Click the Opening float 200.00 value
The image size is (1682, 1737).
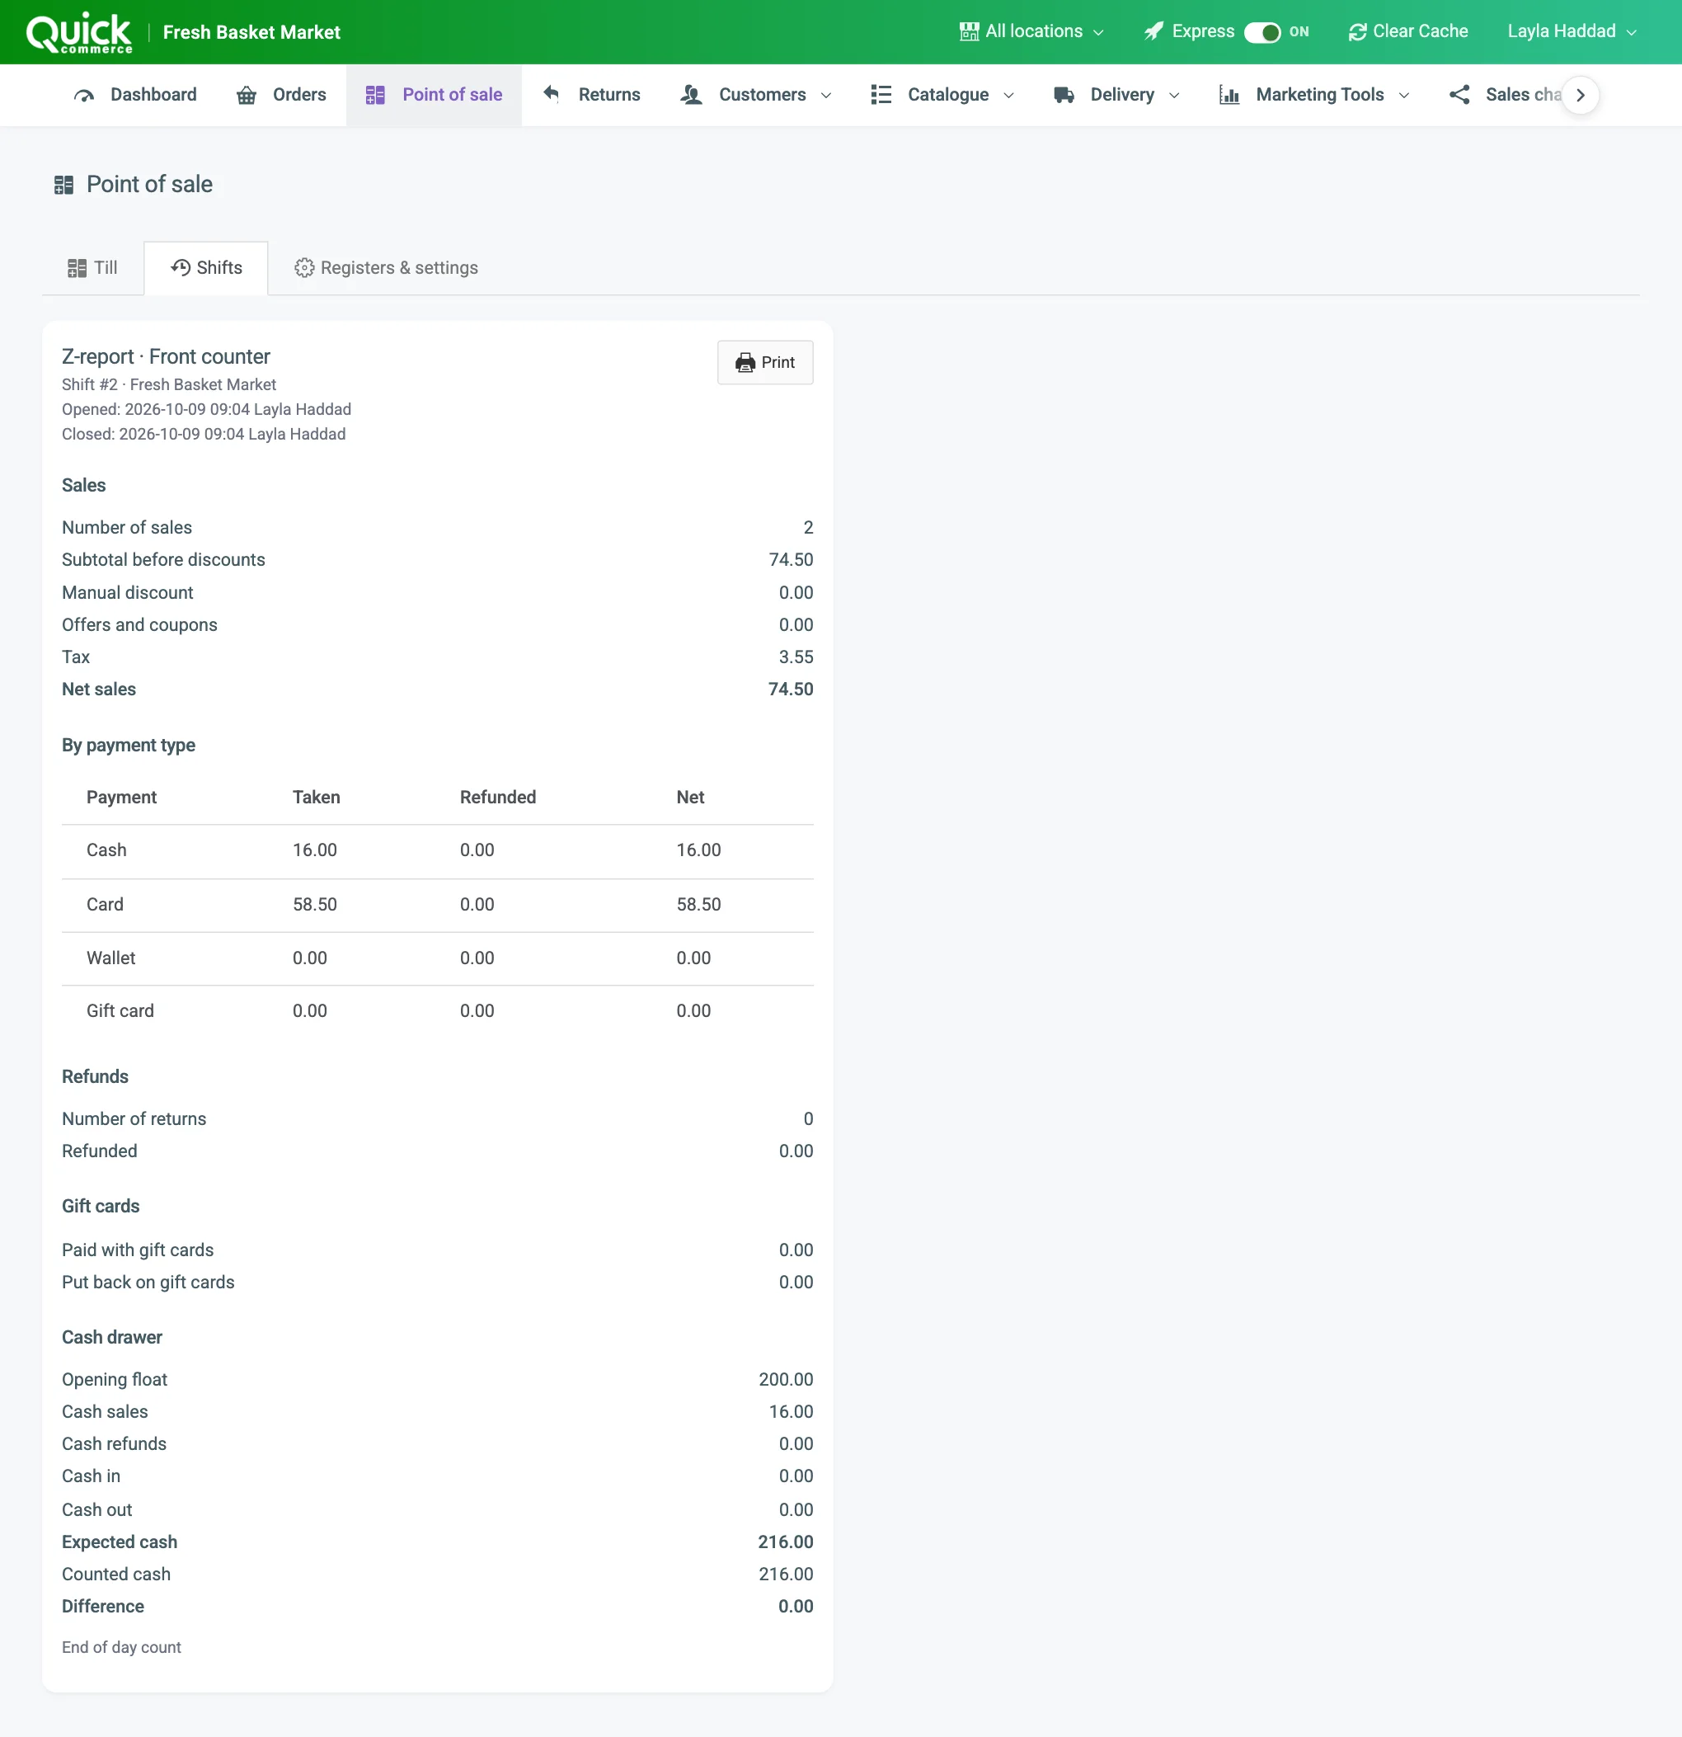click(x=786, y=1380)
